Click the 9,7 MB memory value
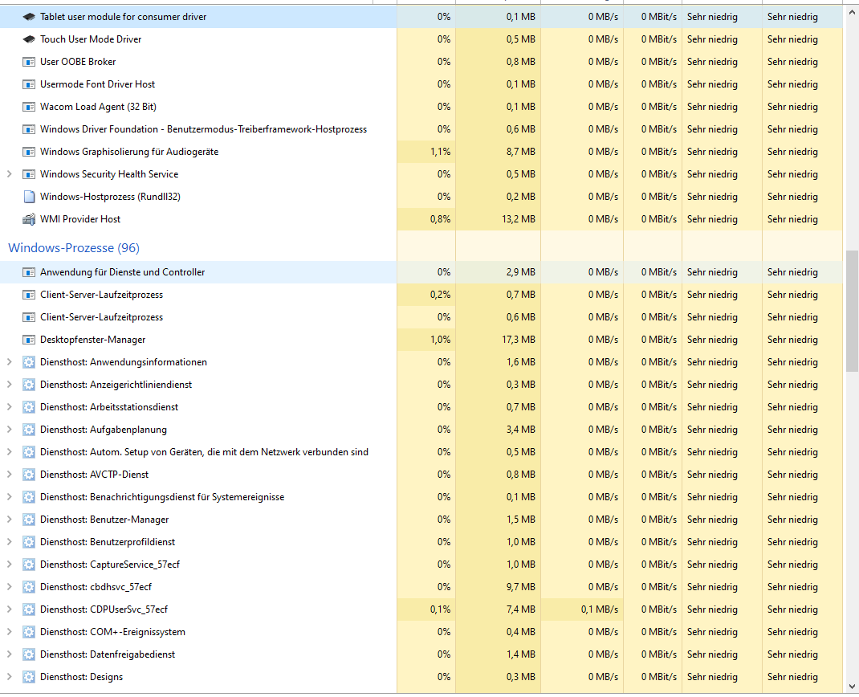Screen dimensions: 859x697 coord(520,587)
